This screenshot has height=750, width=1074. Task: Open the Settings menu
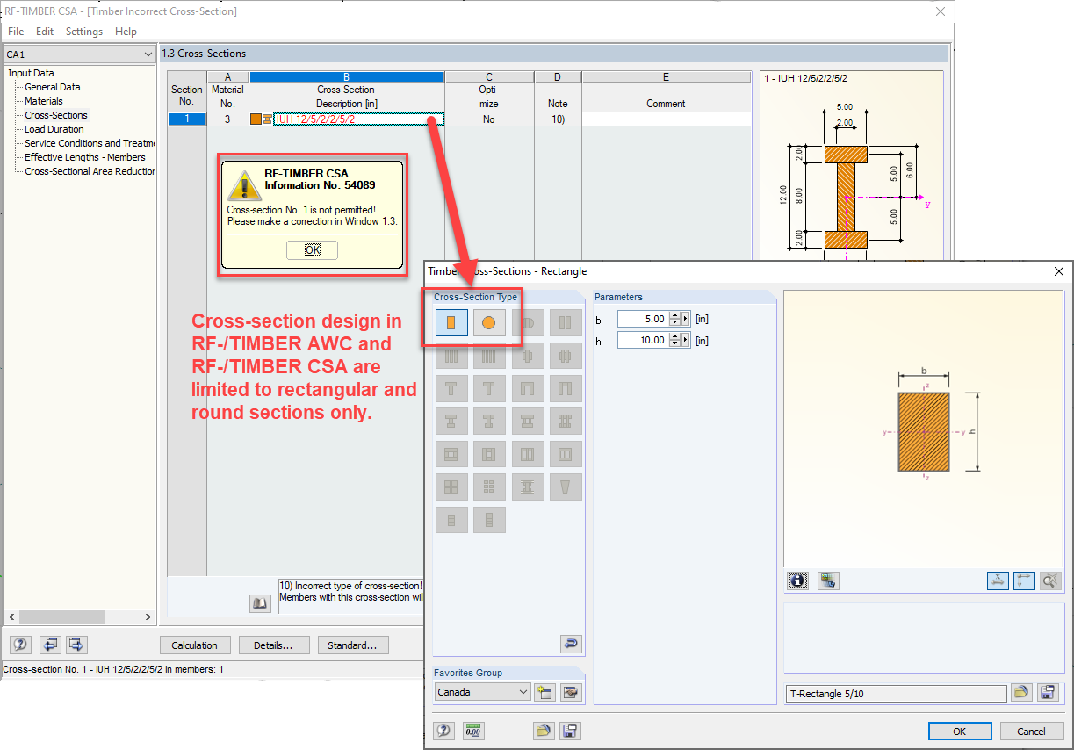pyautogui.click(x=83, y=31)
